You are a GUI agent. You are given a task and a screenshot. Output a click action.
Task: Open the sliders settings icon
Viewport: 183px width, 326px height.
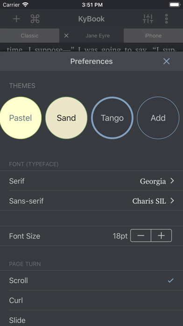(x=148, y=19)
